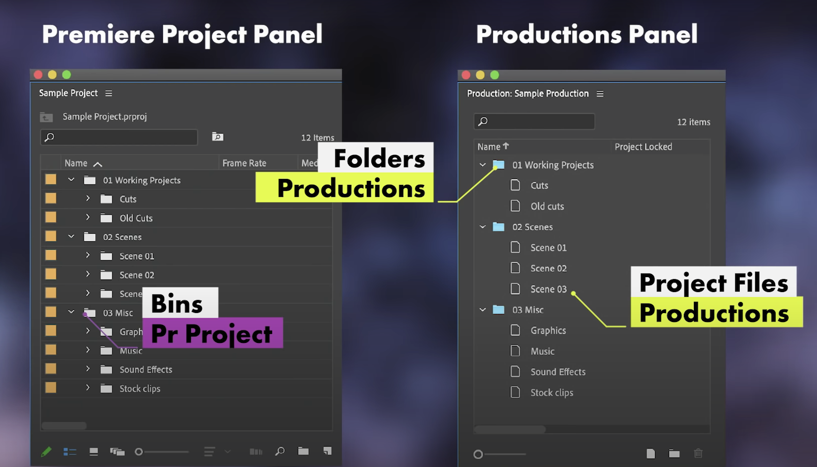
Task: Select "Scene 01" in the Productions panel
Action: coord(548,248)
